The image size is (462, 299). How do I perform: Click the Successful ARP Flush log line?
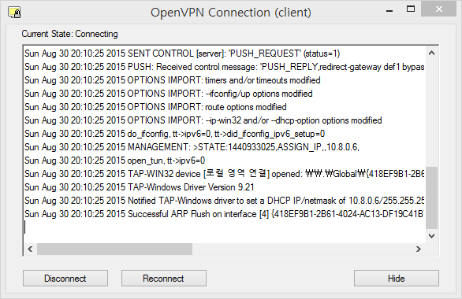pos(224,214)
